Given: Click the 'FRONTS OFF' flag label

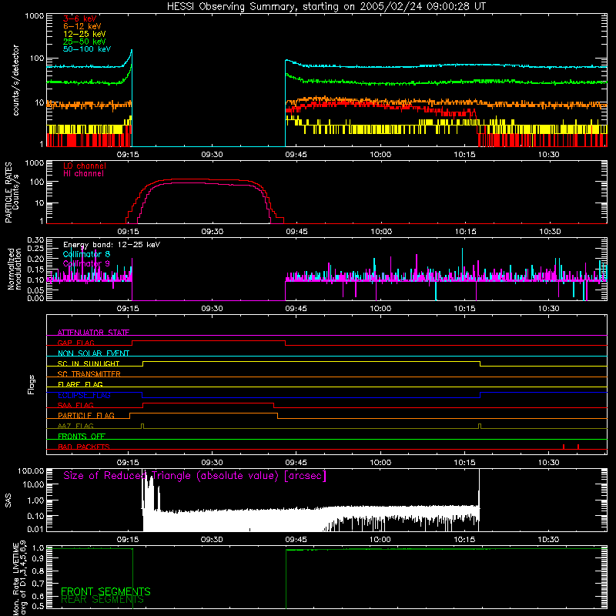Looking at the screenshot, I should click(x=82, y=436).
